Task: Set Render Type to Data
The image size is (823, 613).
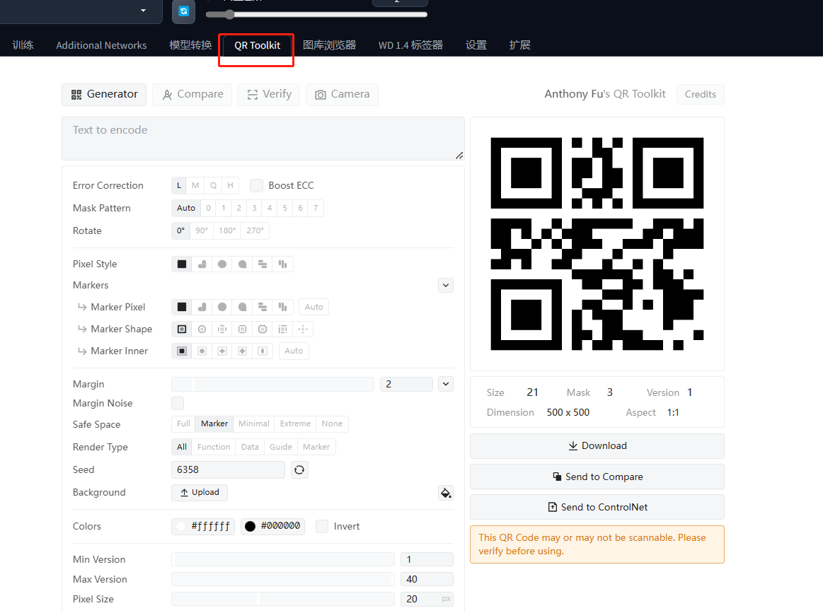Action: [250, 447]
